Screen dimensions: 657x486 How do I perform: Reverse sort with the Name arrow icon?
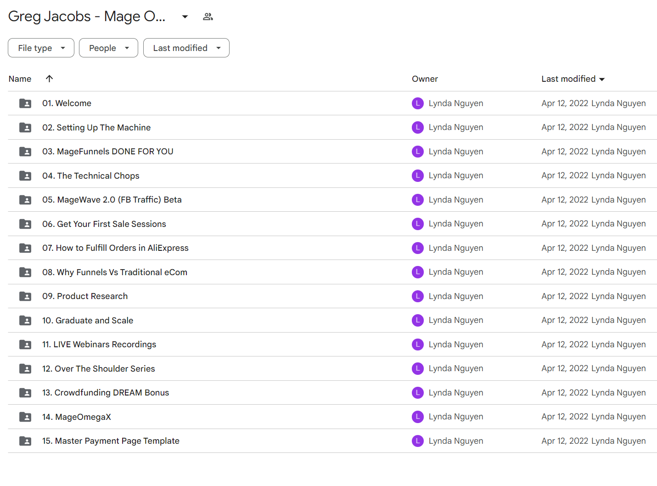pyautogui.click(x=50, y=79)
